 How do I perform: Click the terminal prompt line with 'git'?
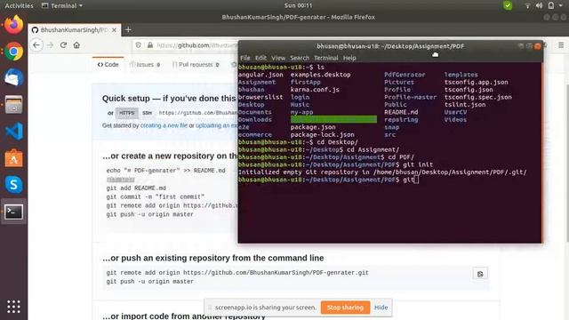point(328,180)
